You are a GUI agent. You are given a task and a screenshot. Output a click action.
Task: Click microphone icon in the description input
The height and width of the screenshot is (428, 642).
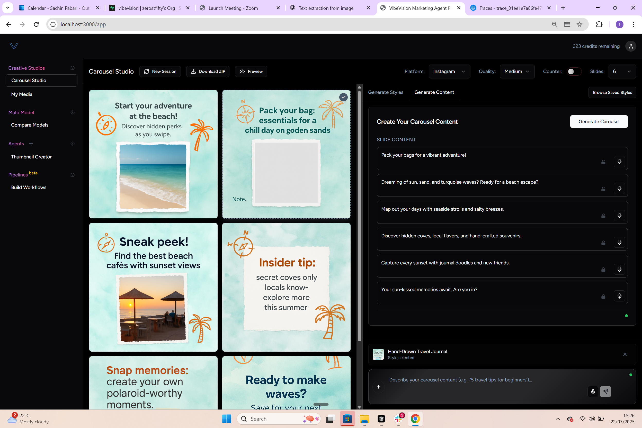click(593, 391)
